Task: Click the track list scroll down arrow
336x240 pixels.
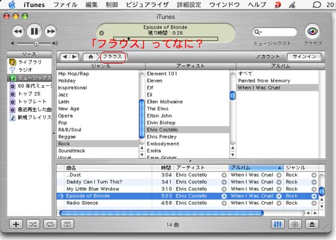Action: [x=322, y=206]
